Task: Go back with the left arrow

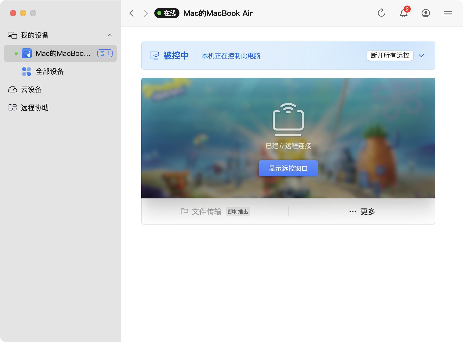Action: pos(131,13)
